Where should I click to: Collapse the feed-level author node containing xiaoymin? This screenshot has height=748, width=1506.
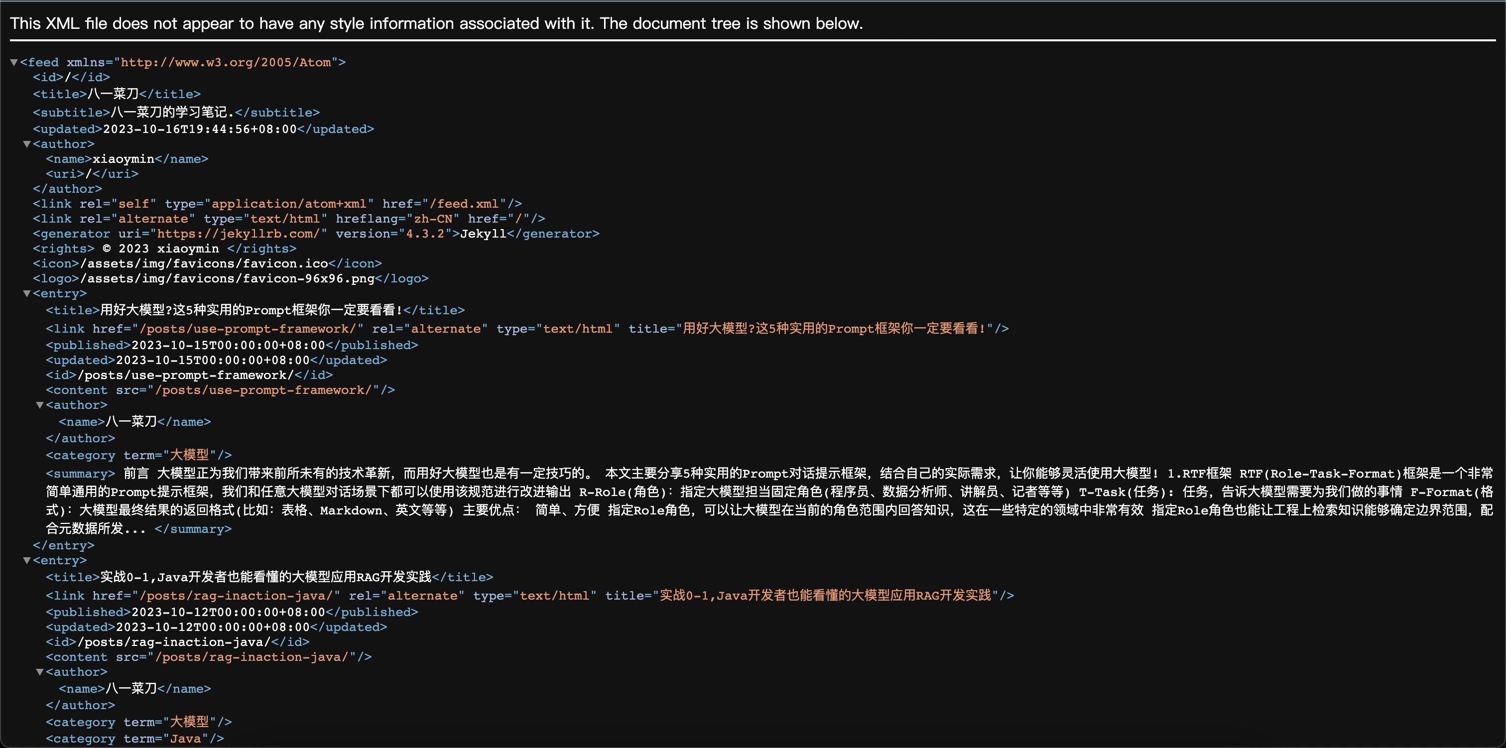[x=27, y=144]
